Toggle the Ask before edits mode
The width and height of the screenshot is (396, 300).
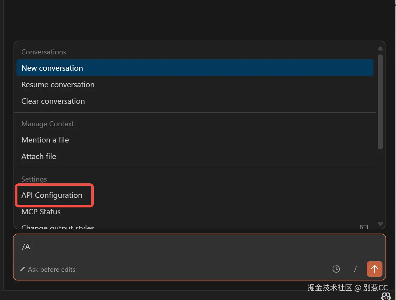tap(51, 269)
